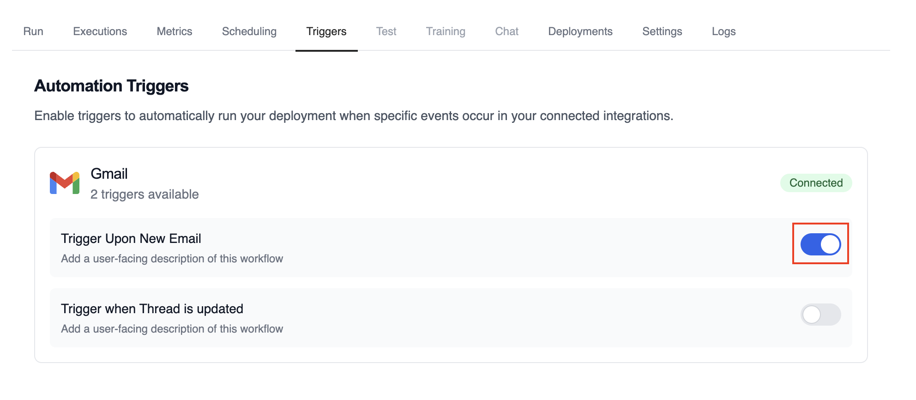Open the Settings tab
The height and width of the screenshot is (400, 916).
click(x=662, y=31)
